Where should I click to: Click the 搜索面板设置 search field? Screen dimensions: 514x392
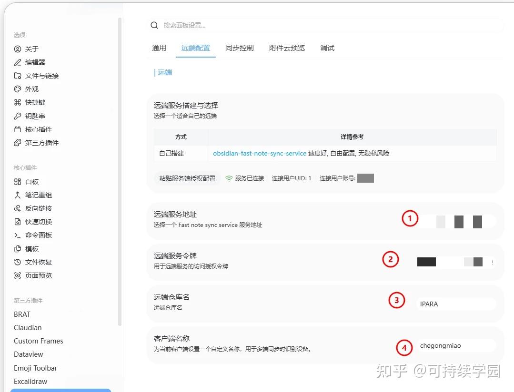[325, 25]
